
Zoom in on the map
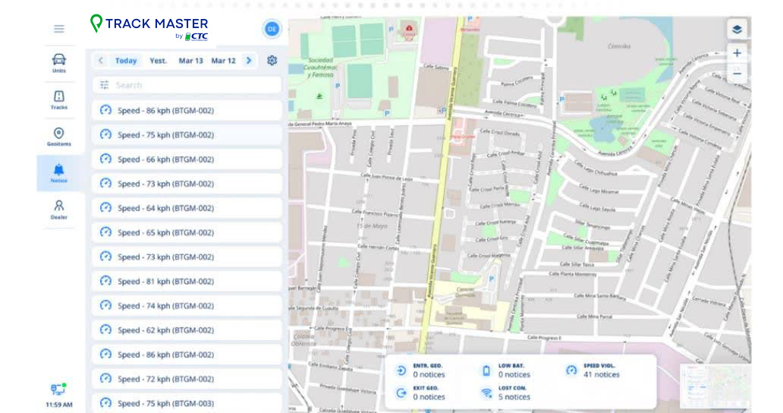[737, 53]
